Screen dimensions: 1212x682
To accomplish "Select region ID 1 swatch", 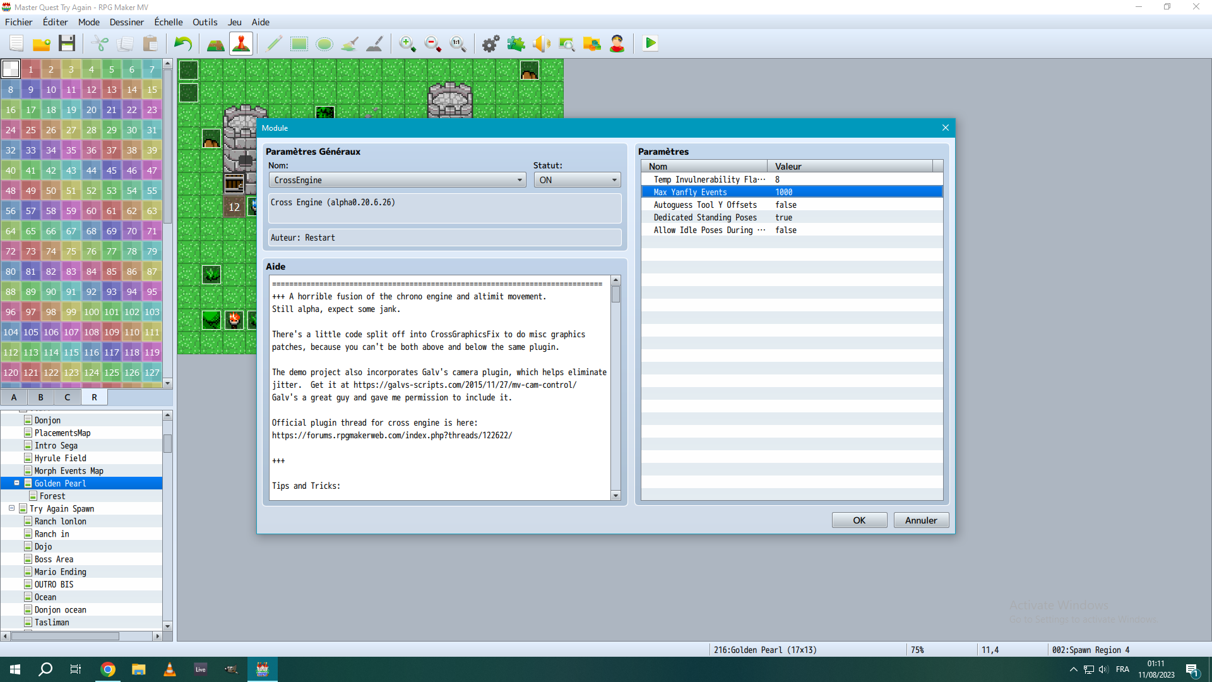I will [31, 69].
